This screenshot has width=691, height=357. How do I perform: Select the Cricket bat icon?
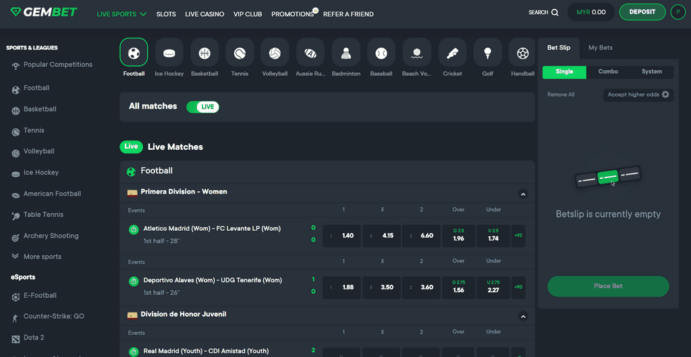pos(452,53)
